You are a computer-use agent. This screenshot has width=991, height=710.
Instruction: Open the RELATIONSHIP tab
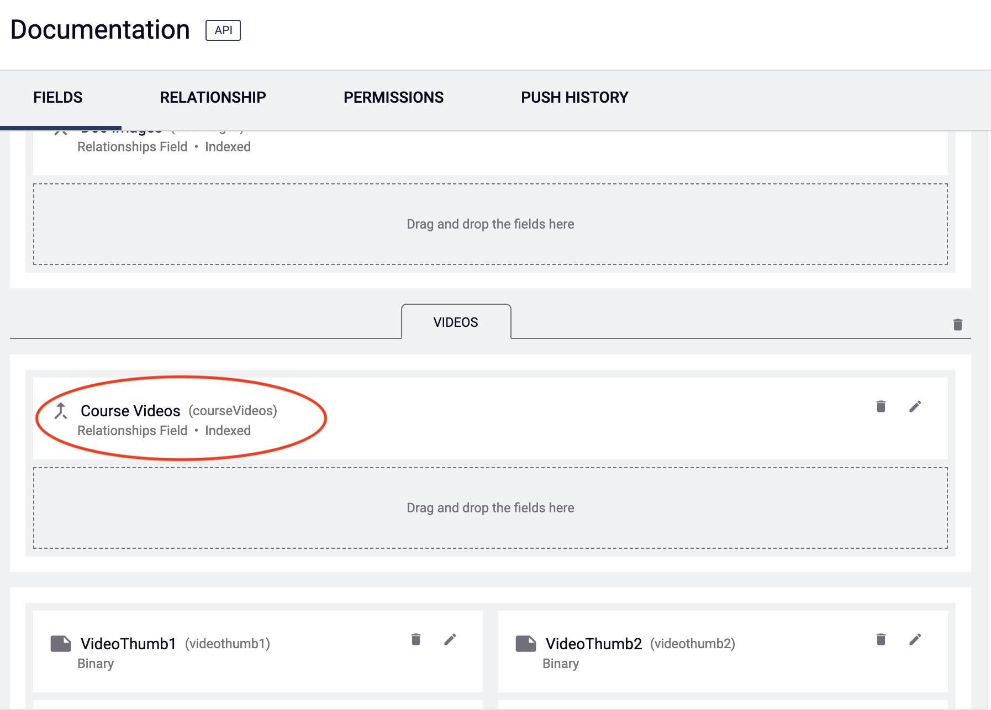tap(213, 98)
